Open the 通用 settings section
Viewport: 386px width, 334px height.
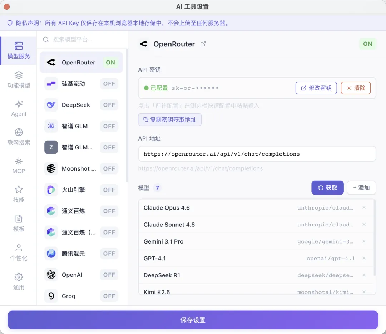coord(19,281)
